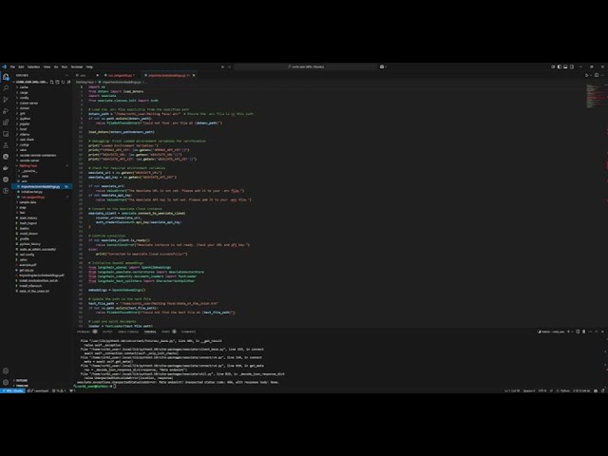Open the Copilot chat icon in title bar

click(382, 66)
